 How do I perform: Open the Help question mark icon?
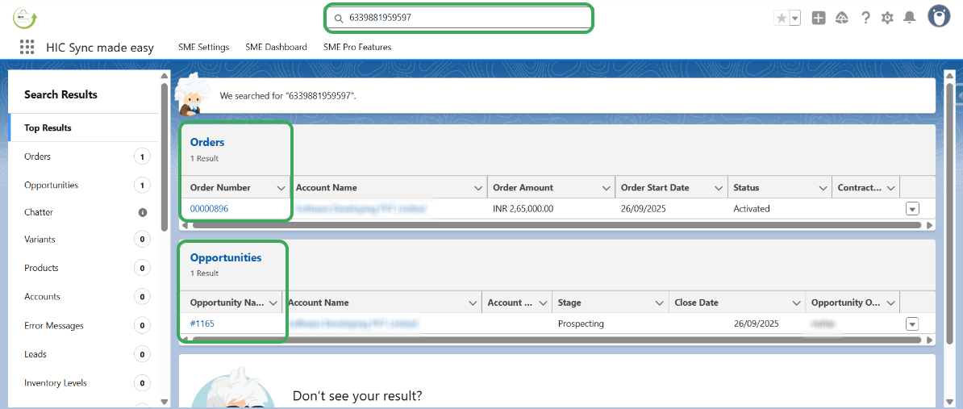click(865, 19)
